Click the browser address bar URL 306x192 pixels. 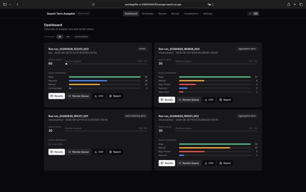point(153,5)
